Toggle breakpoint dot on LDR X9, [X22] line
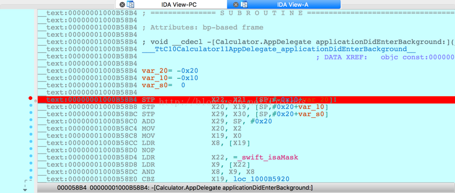 point(31,164)
